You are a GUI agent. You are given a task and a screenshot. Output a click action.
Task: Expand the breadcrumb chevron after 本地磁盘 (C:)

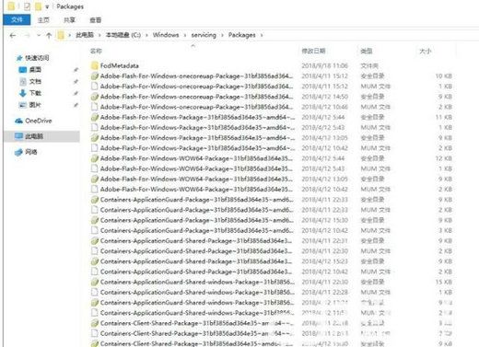(146, 35)
